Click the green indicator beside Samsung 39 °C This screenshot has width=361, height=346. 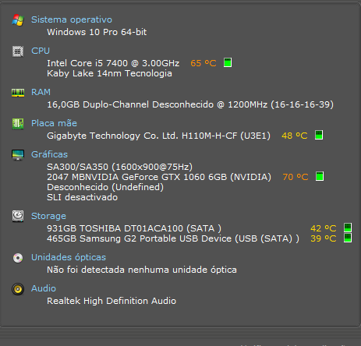tap(348, 238)
